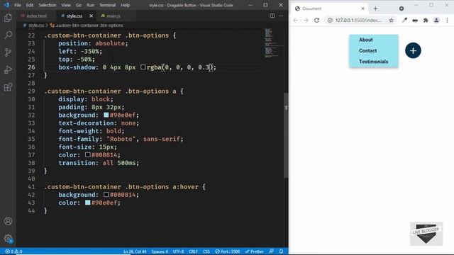Click the #90e0ef background swatch on line 32
454x255 pixels.
pyautogui.click(x=106, y=115)
